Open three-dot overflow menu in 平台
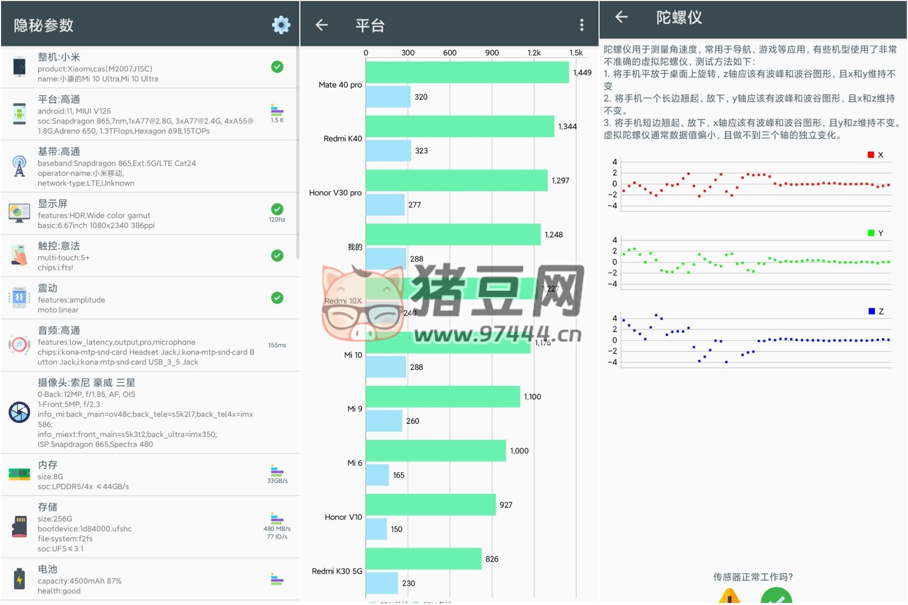Screen dimensions: 908x605 coord(581,25)
